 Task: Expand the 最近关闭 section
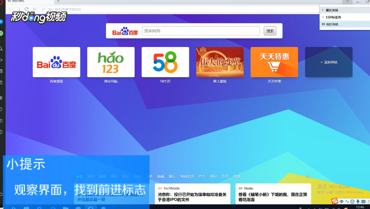(x=345, y=10)
